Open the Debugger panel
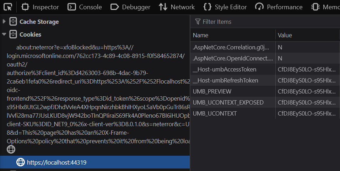 point(130,7)
